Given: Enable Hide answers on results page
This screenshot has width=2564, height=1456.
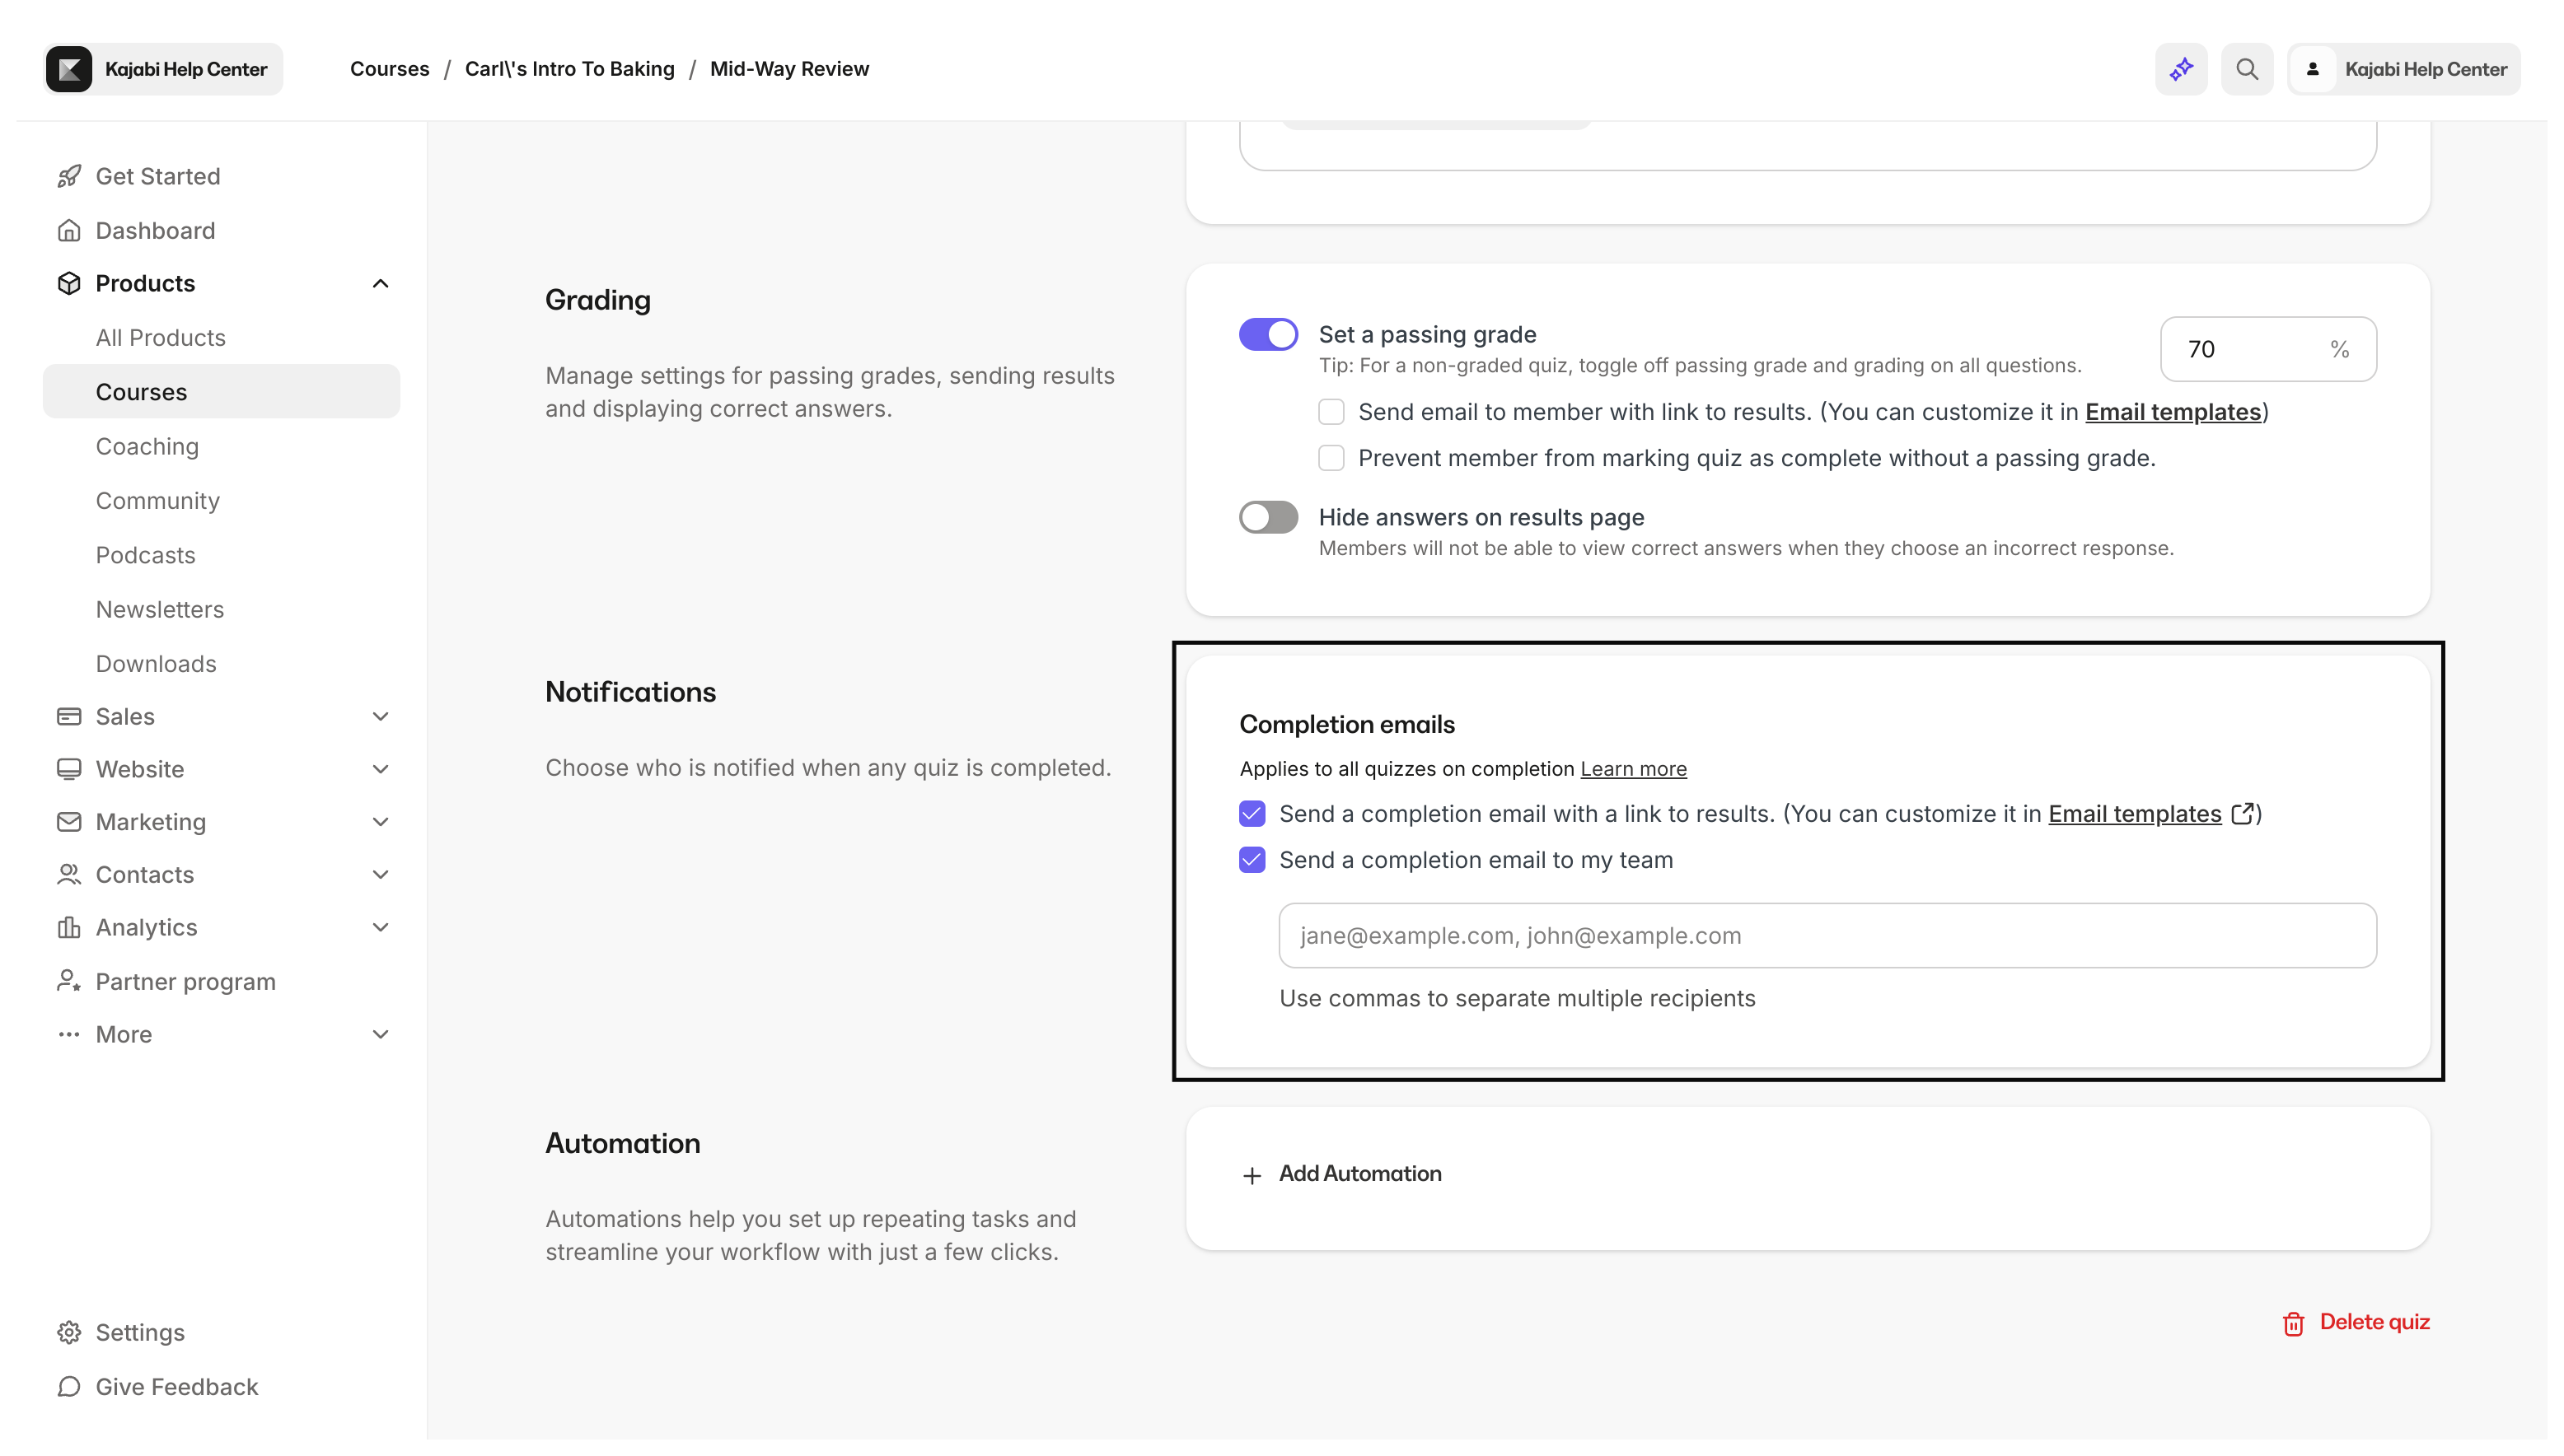Looking at the screenshot, I should coord(1267,517).
